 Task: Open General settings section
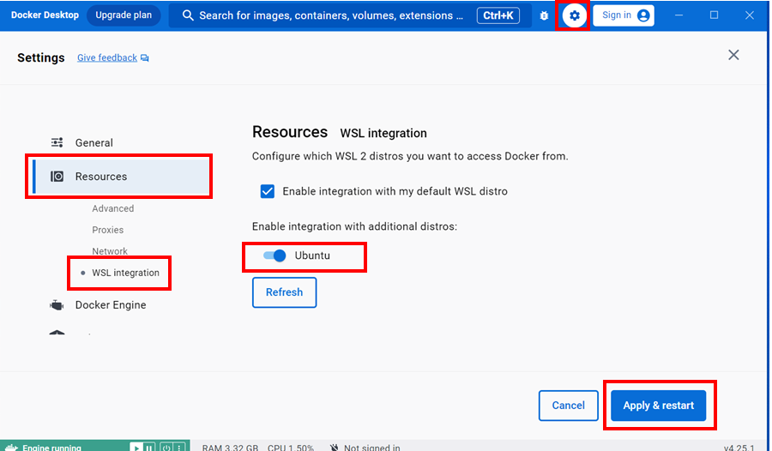click(x=93, y=143)
